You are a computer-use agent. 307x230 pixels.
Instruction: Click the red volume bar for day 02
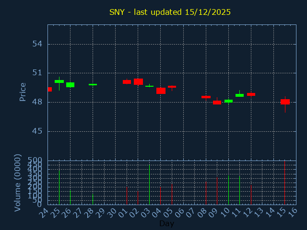point(138,198)
